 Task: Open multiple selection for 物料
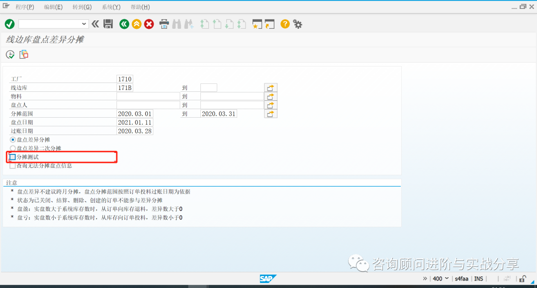coord(270,96)
